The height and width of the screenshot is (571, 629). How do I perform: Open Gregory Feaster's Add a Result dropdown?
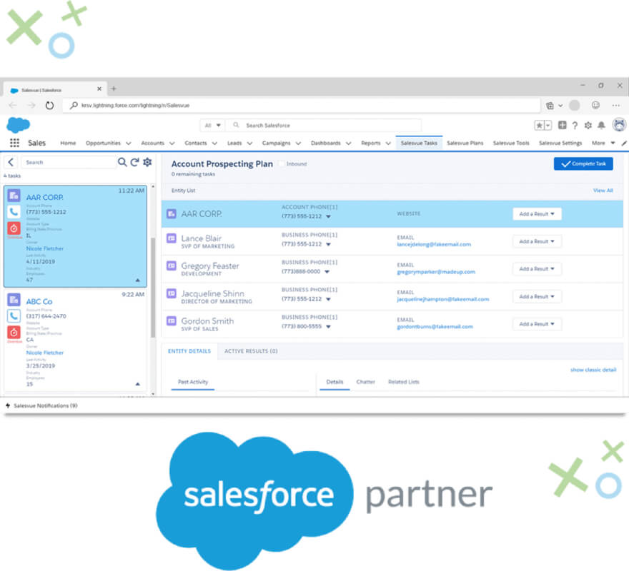(537, 269)
